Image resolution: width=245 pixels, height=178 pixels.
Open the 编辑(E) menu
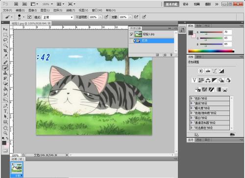[x=20, y=10]
